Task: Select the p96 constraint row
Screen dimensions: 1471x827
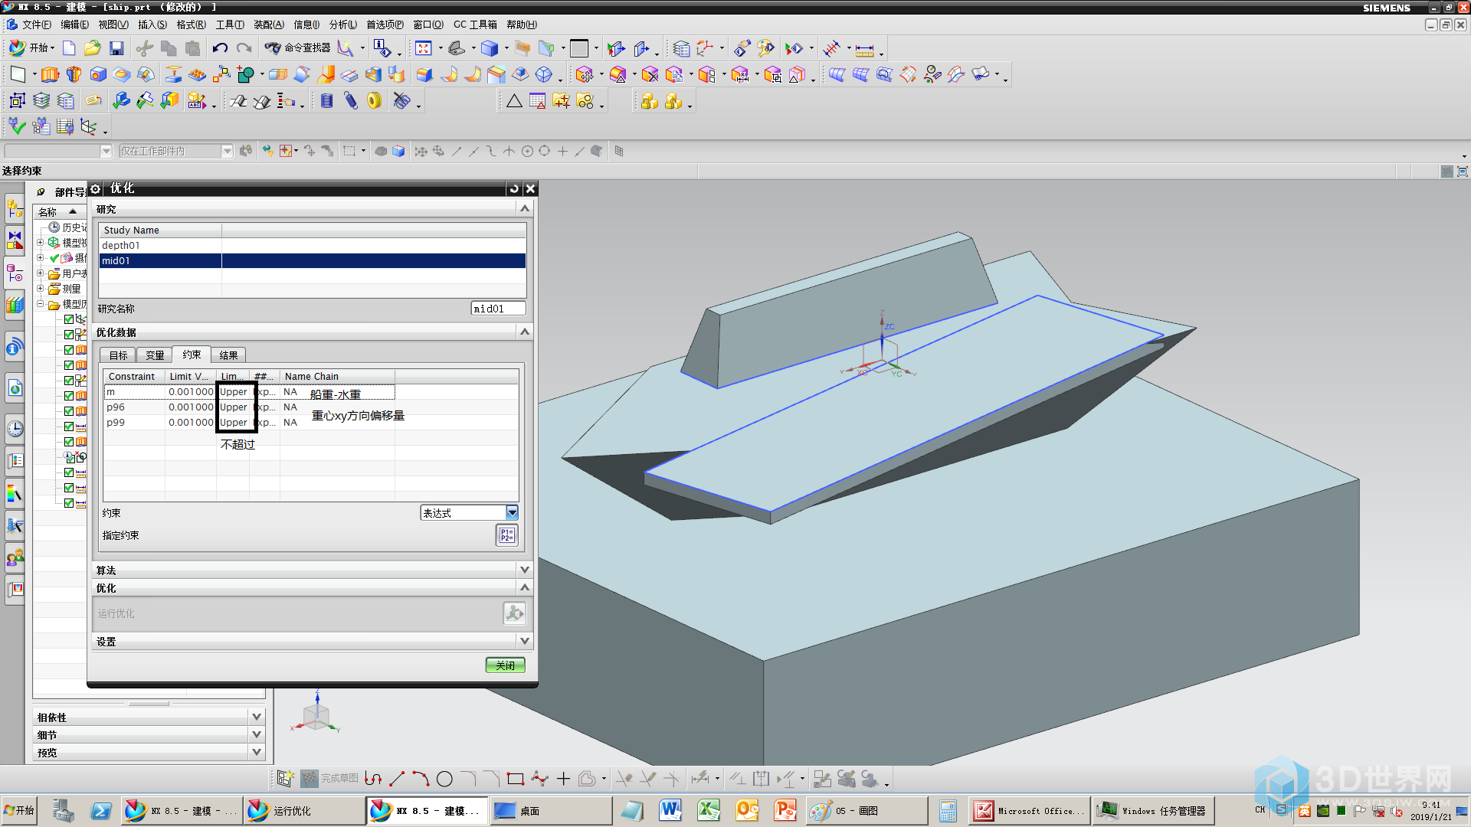Action: tap(311, 407)
